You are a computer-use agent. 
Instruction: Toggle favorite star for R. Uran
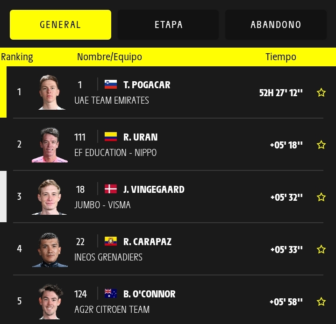[x=321, y=145]
